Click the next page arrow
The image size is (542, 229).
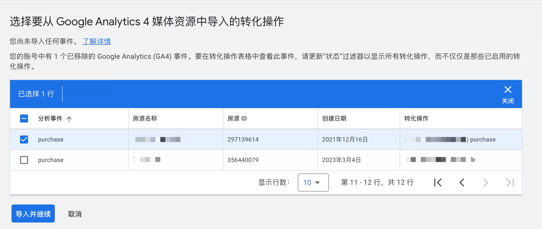[x=486, y=182]
